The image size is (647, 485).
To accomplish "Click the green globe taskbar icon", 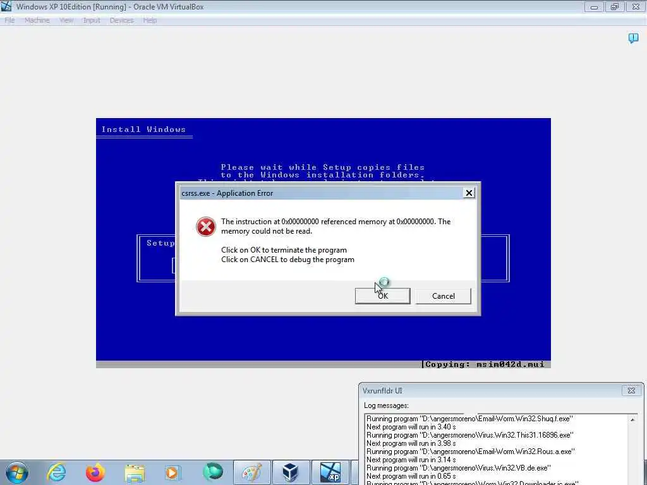I will (x=213, y=472).
